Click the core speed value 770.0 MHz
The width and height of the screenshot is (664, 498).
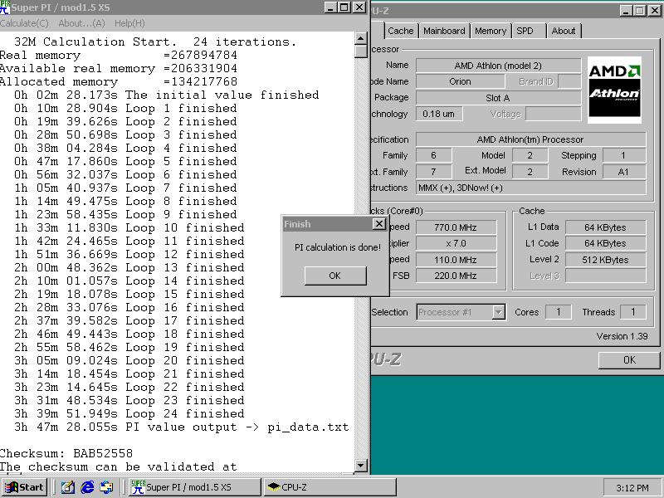click(x=456, y=227)
